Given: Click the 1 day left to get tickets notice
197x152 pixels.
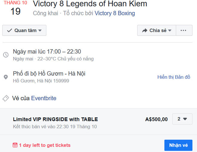Looking at the screenshot, I should 44,145.
